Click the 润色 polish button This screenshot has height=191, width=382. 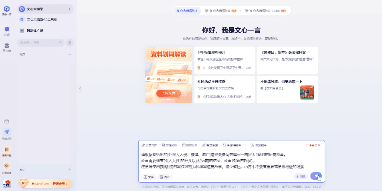pos(301,177)
